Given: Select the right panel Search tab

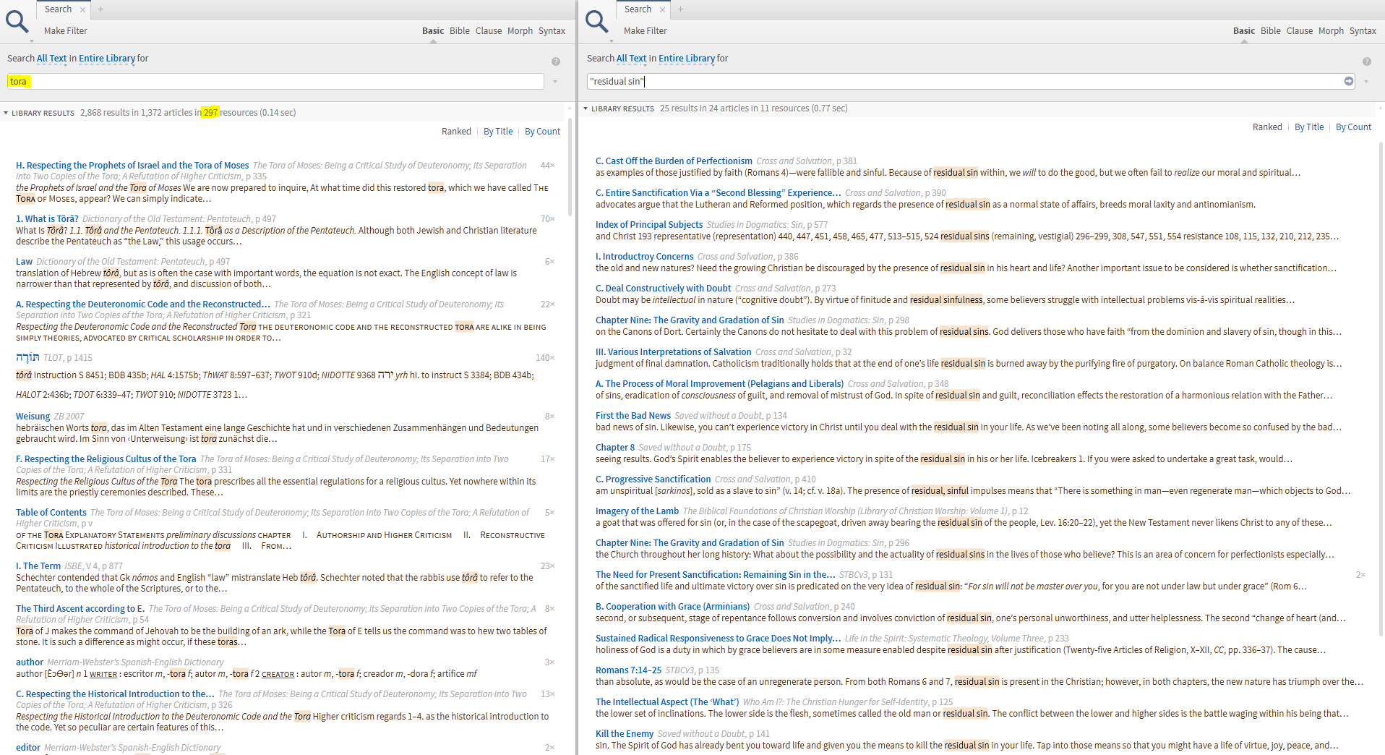Looking at the screenshot, I should (638, 9).
